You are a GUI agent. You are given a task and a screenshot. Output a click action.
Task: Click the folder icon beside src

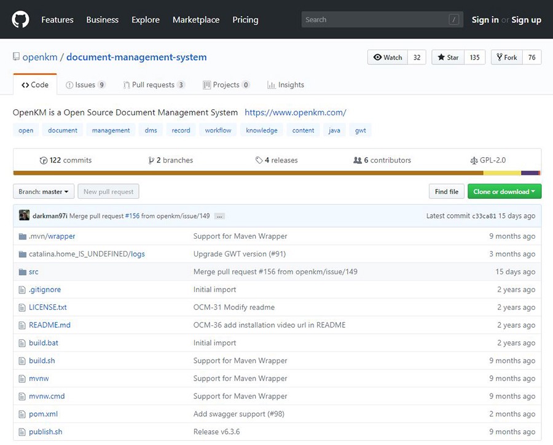pyautogui.click(x=23, y=272)
